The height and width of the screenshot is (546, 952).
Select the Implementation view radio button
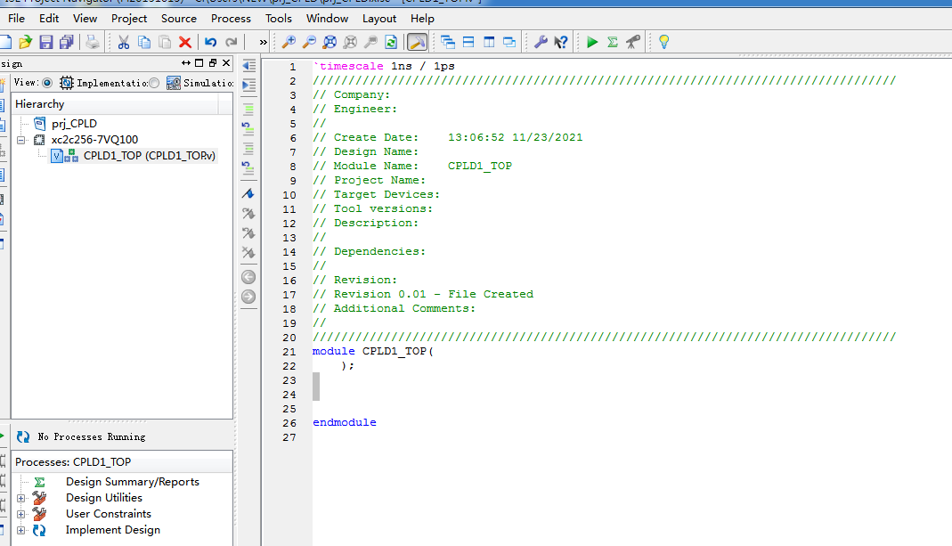(47, 82)
